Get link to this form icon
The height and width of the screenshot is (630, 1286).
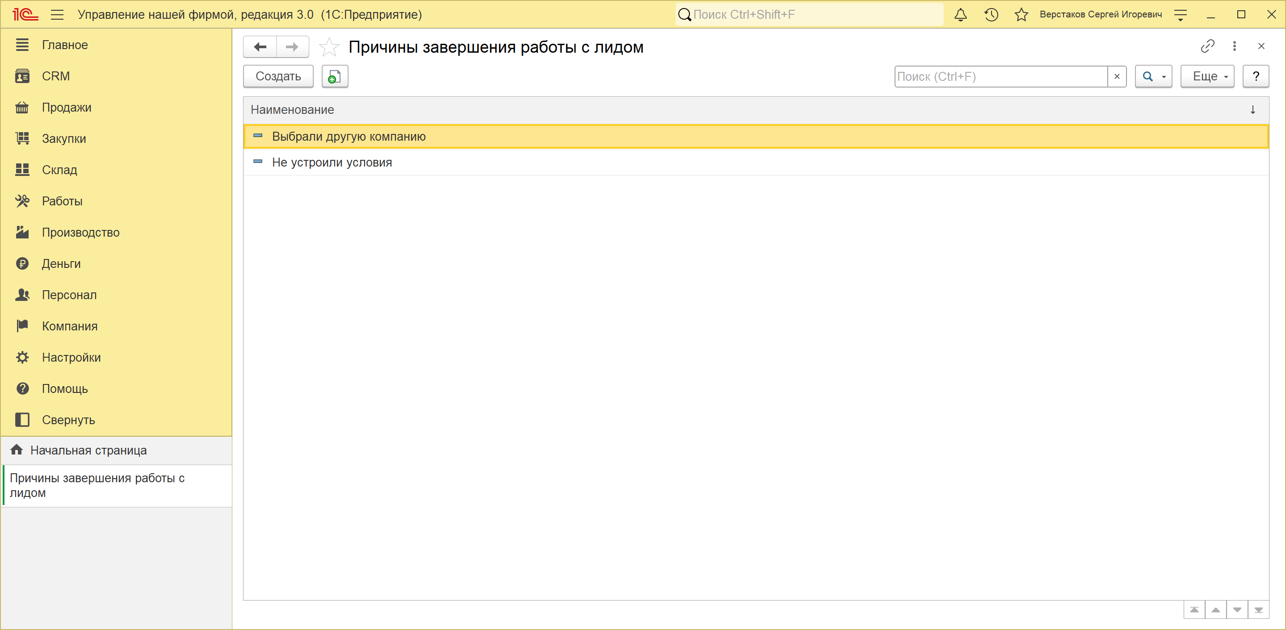coord(1207,46)
